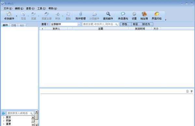Click the document icon in preview pane

point(188,91)
